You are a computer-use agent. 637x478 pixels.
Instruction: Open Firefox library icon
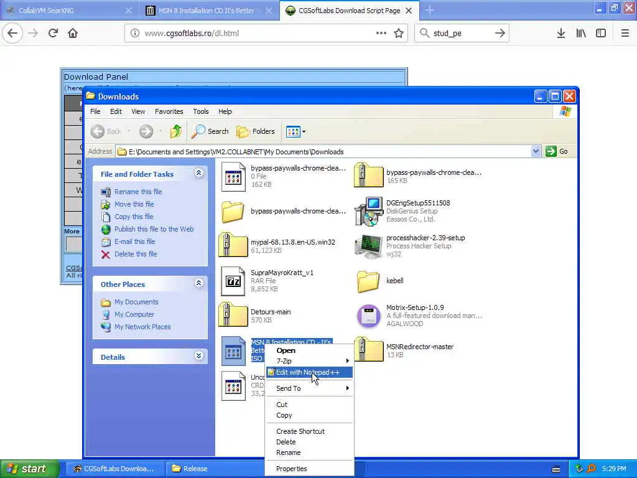(581, 33)
